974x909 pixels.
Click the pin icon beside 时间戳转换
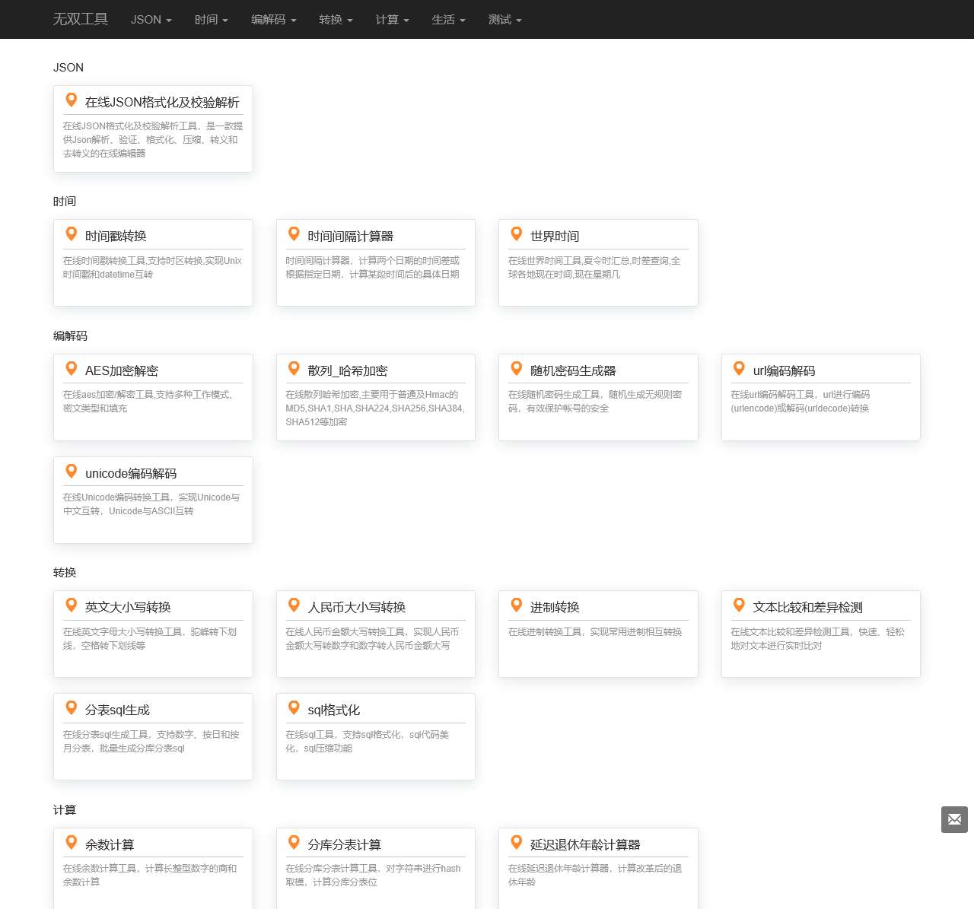click(x=72, y=234)
